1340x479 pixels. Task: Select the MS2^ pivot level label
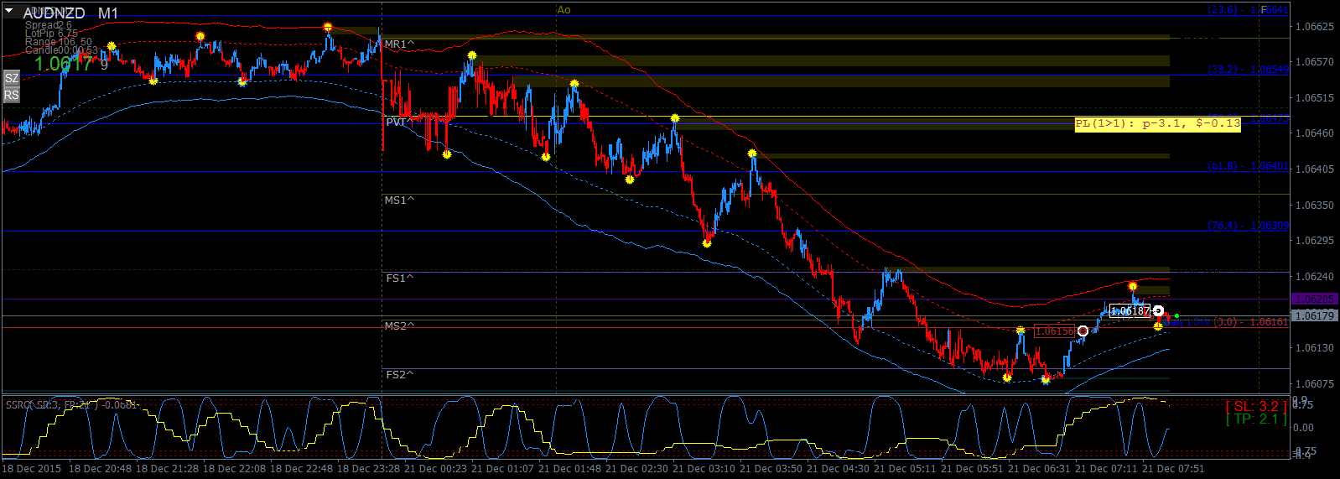(399, 325)
